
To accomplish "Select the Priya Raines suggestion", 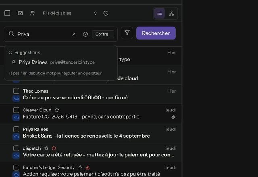I will pyautogui.click(x=61, y=62).
